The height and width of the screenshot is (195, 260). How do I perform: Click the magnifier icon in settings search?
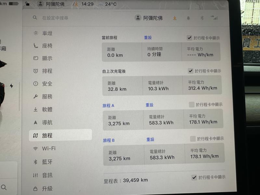pos(35,18)
